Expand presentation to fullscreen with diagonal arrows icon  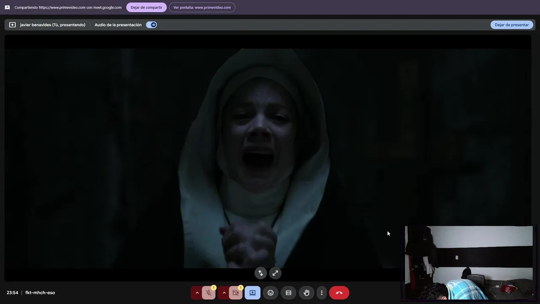pos(275,273)
